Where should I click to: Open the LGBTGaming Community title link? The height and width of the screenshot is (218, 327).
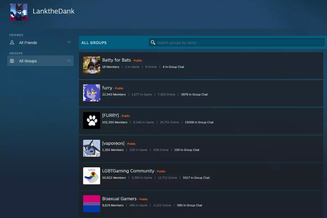click(x=128, y=171)
